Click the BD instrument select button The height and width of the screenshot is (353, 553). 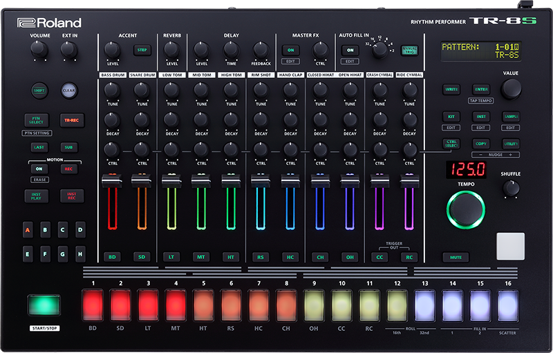(x=112, y=257)
